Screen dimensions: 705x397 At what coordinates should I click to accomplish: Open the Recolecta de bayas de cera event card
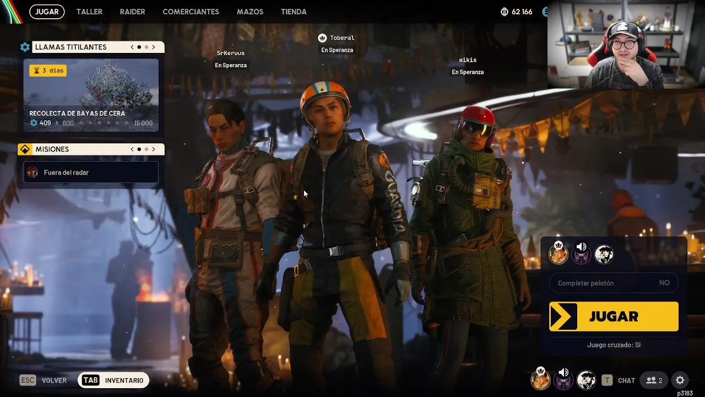click(91, 95)
